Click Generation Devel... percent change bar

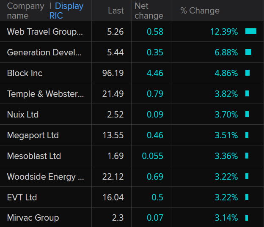[x=248, y=52]
